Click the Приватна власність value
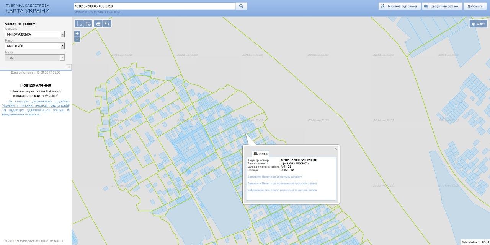This screenshot has height=245, width=490. 295,163
